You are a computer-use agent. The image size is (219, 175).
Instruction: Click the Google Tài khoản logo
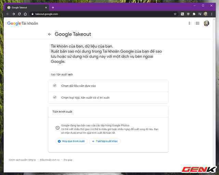point(23,23)
